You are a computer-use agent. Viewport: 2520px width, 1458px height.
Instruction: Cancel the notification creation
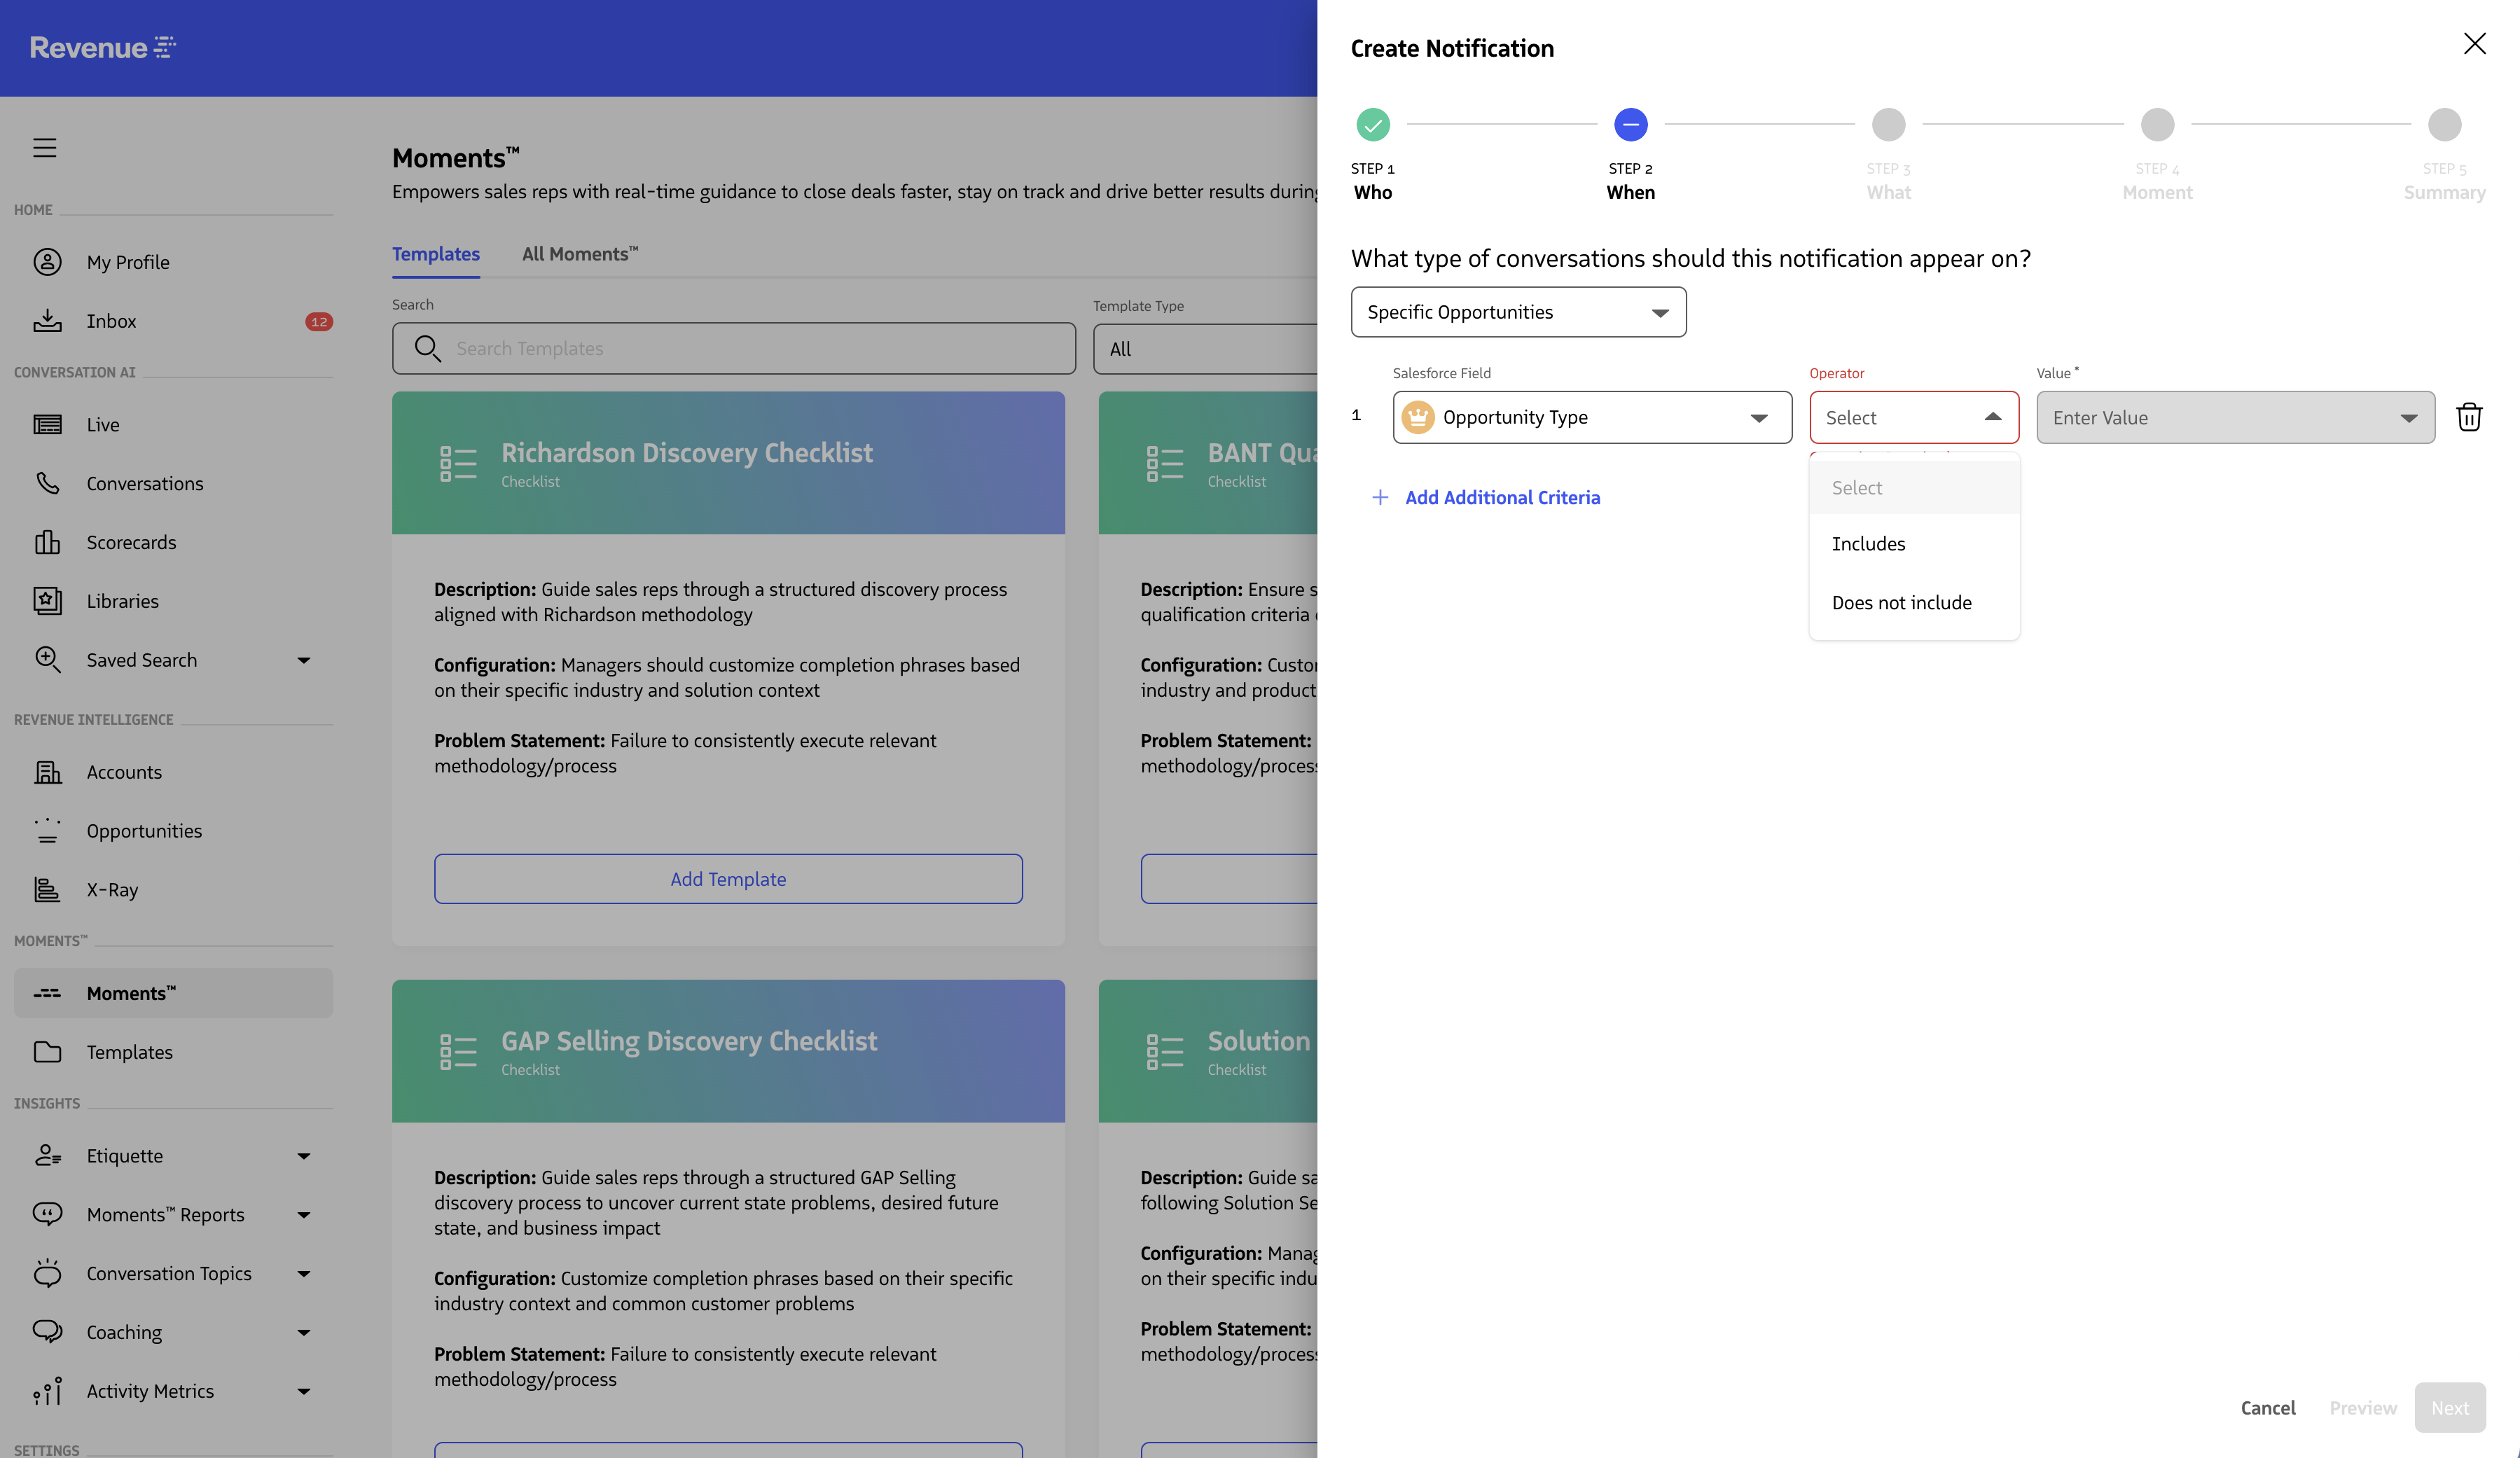pyautogui.click(x=2267, y=1408)
